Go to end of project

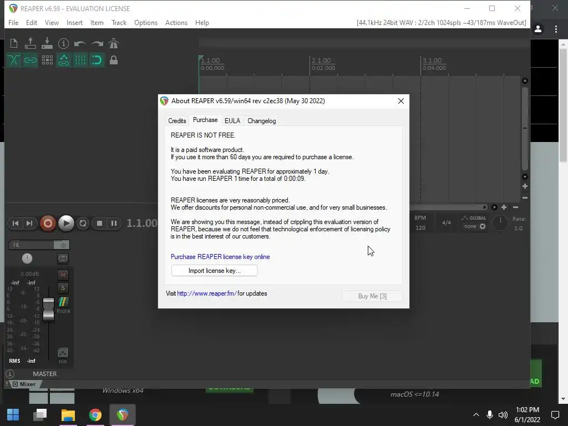(29, 224)
